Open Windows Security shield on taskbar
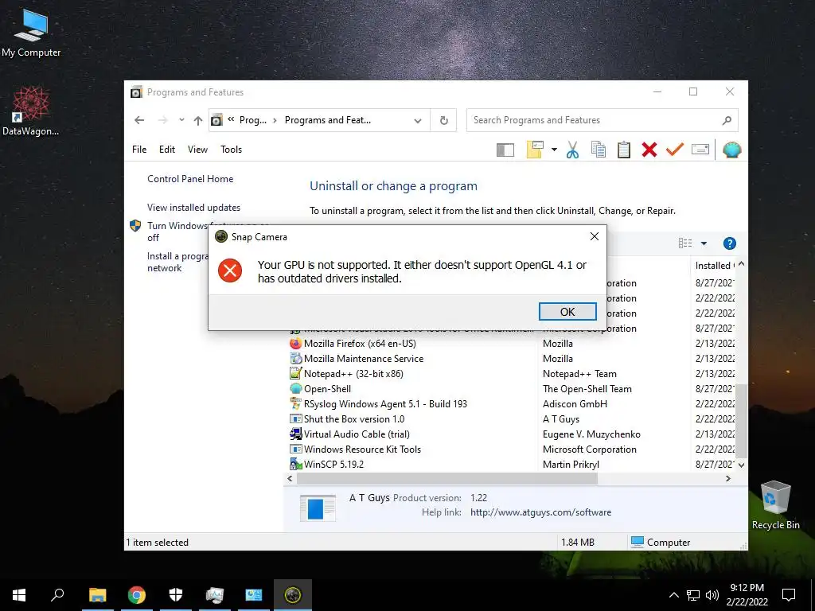The height and width of the screenshot is (611, 815). (x=176, y=595)
